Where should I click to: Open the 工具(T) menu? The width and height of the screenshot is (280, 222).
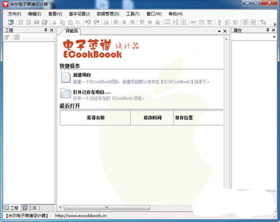(x=133, y=14)
